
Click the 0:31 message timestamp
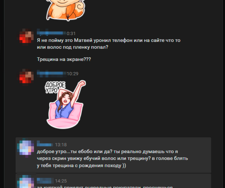click(71, 33)
